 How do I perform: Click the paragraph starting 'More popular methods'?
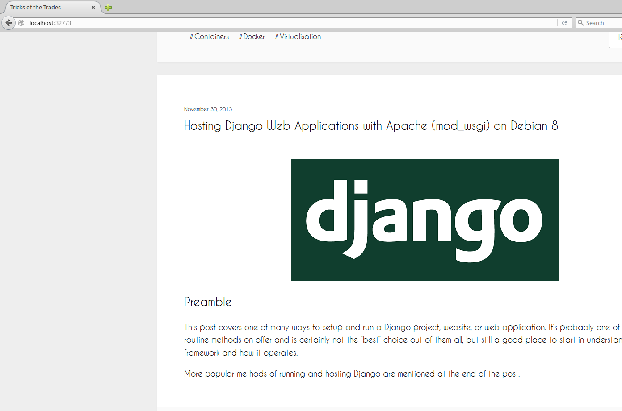point(352,374)
